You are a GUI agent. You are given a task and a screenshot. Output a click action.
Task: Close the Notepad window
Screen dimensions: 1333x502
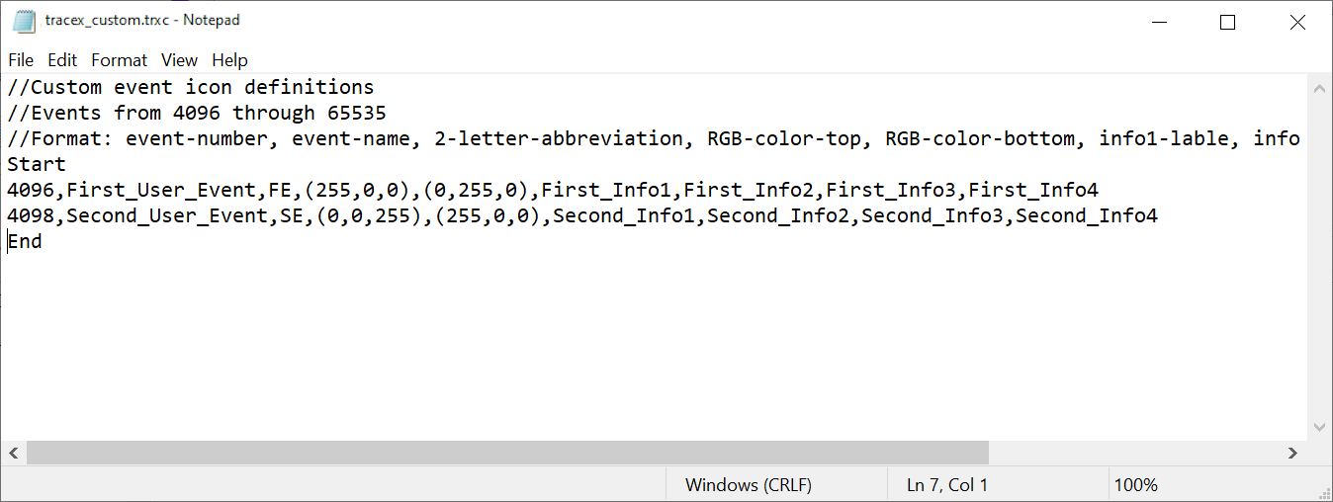point(1297,22)
